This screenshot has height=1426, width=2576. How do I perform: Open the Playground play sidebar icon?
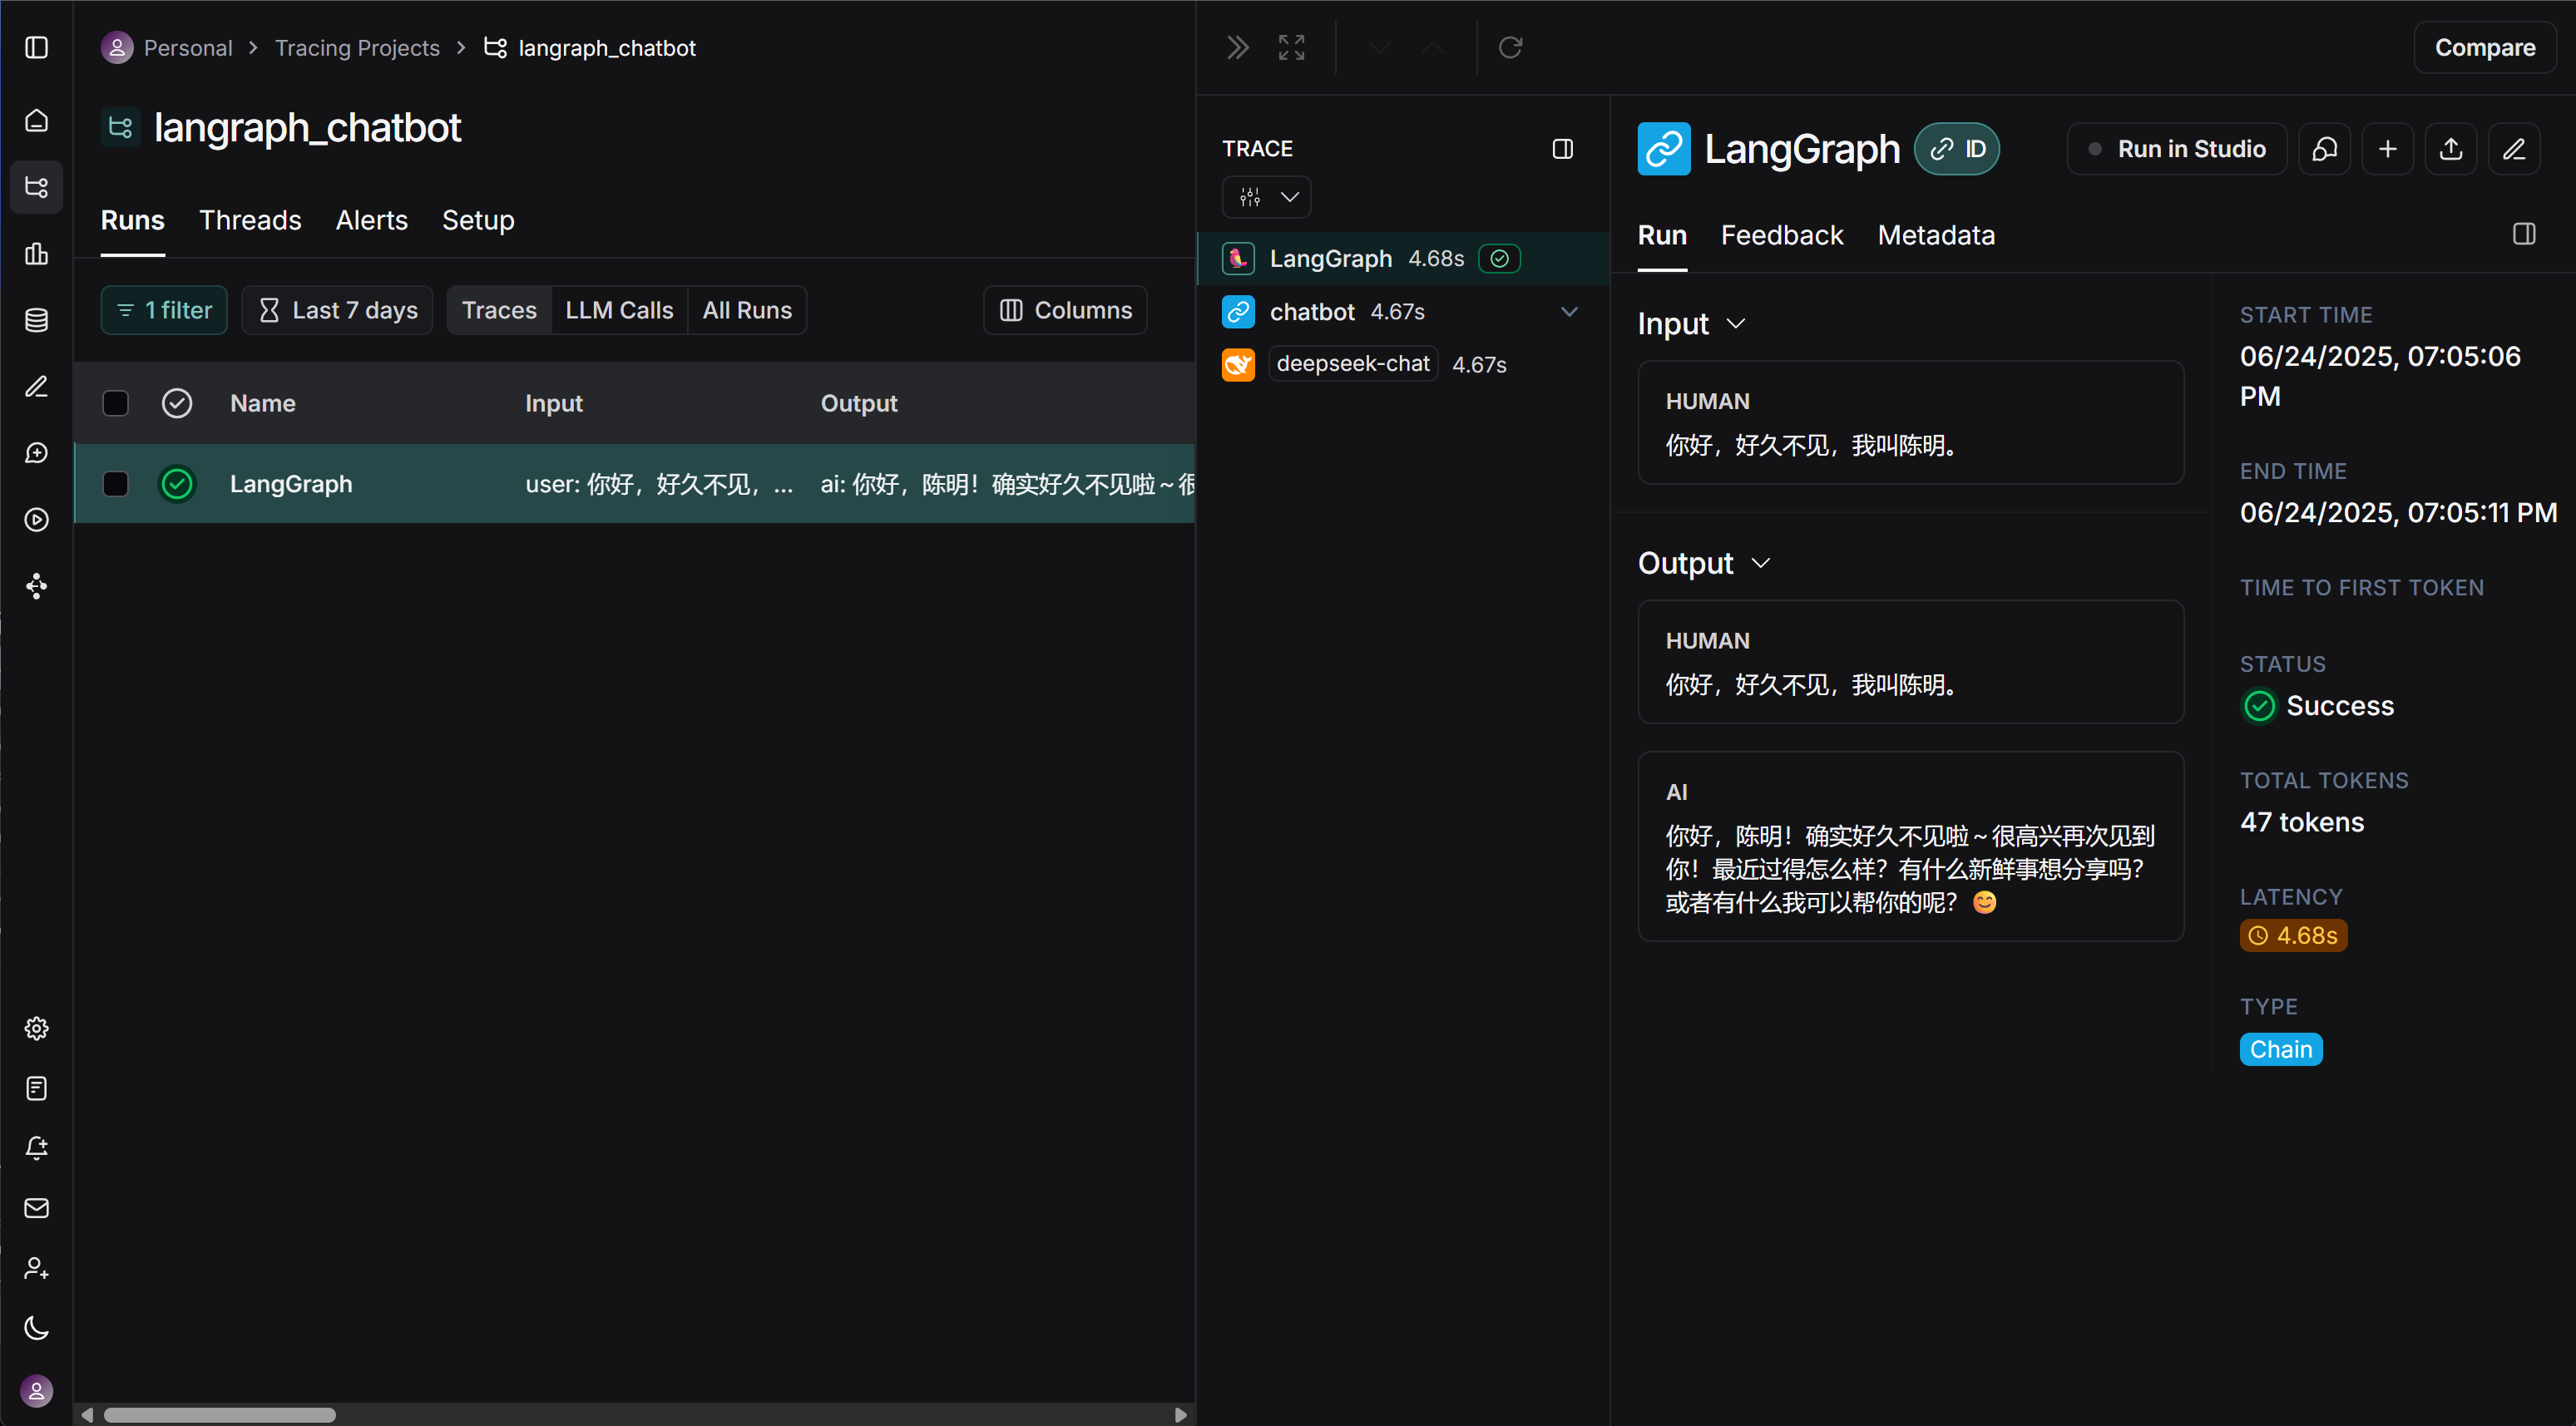pos(36,519)
